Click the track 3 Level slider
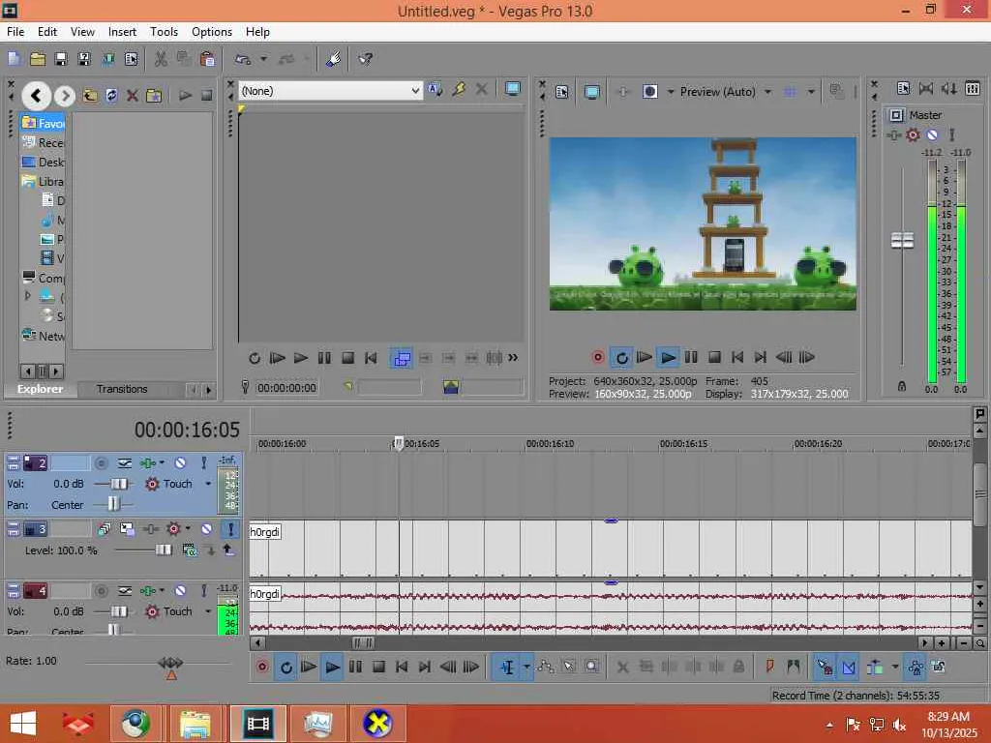 [x=164, y=550]
